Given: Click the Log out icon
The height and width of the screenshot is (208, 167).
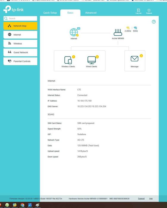Looking at the screenshot, I should [138, 10].
